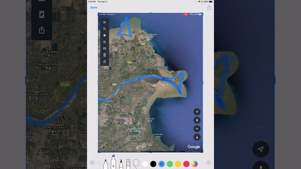Choose the green color swatch

[170, 164]
